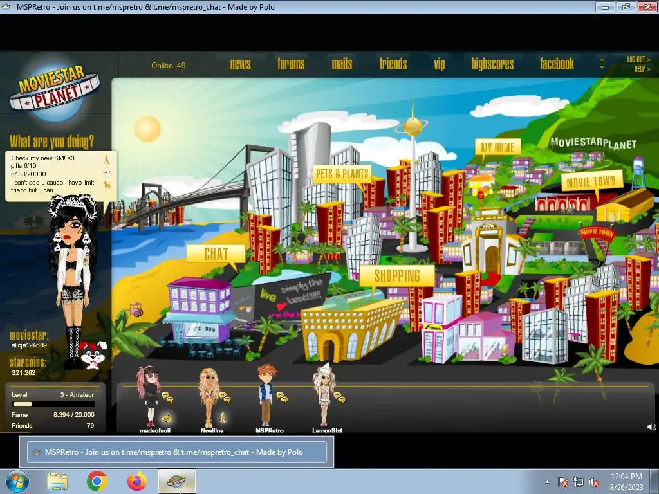Click the username alicja124689
Image resolution: width=659 pixels, height=494 pixels.
coord(29,345)
